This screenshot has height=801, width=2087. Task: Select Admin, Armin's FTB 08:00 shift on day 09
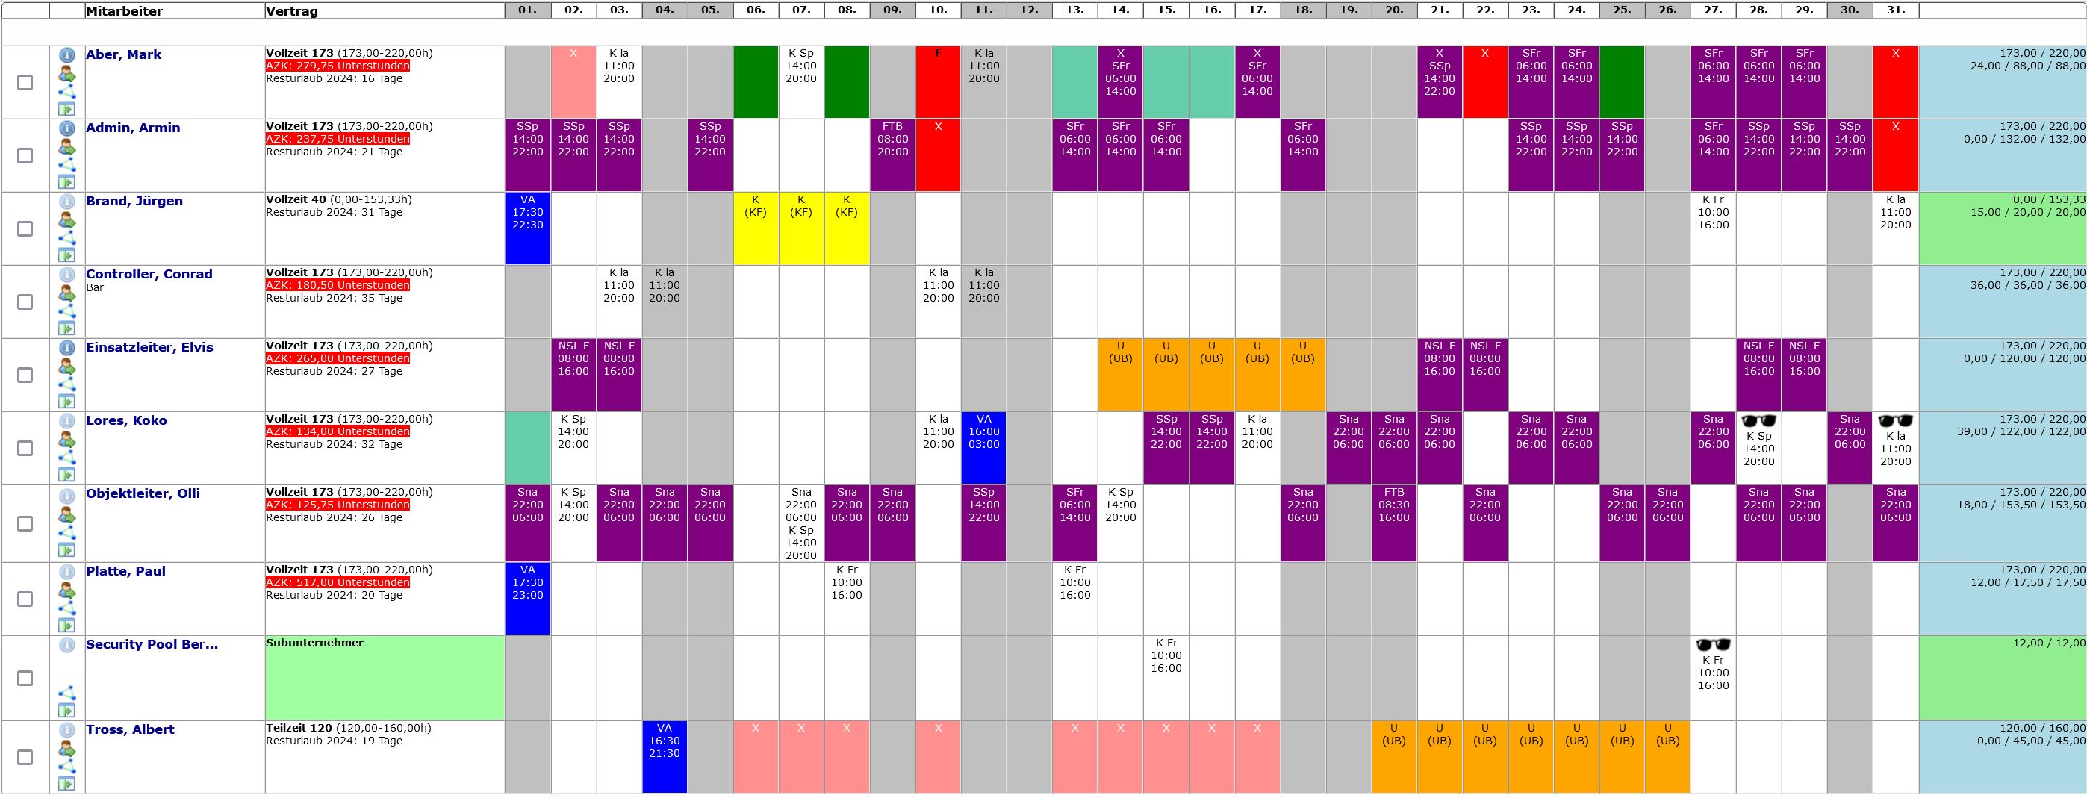893,155
